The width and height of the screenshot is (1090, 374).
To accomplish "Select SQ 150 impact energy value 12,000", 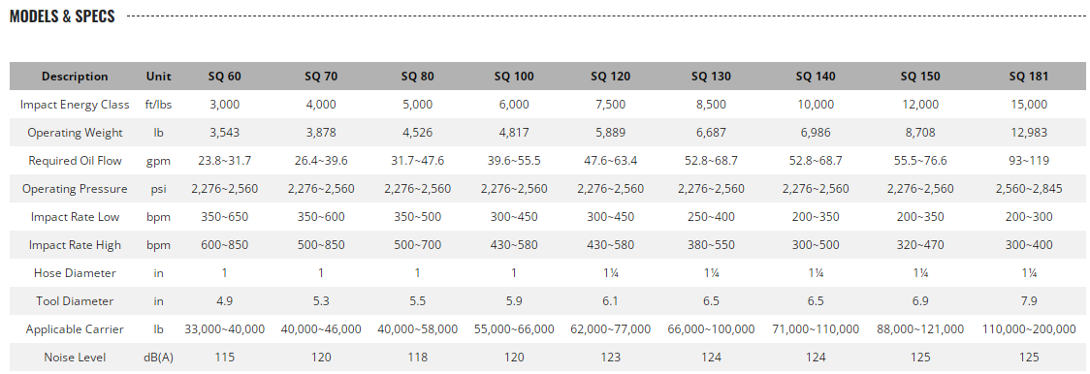I will (920, 105).
